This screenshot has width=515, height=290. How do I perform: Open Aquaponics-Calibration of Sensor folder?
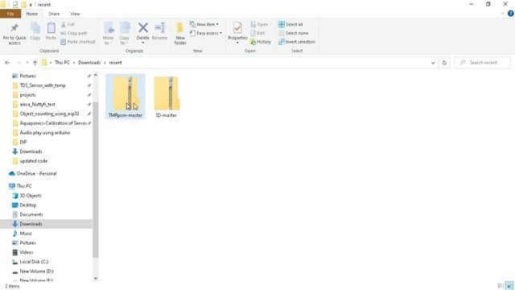coord(53,123)
